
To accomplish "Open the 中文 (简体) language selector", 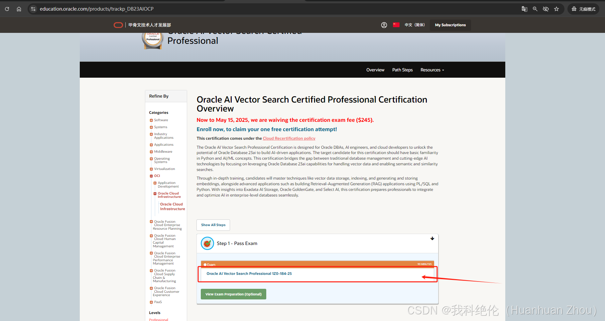I will click(415, 25).
